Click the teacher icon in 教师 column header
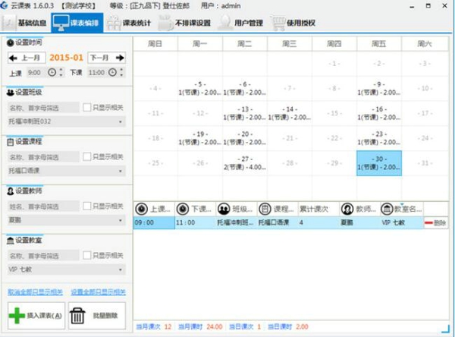 tap(347, 209)
